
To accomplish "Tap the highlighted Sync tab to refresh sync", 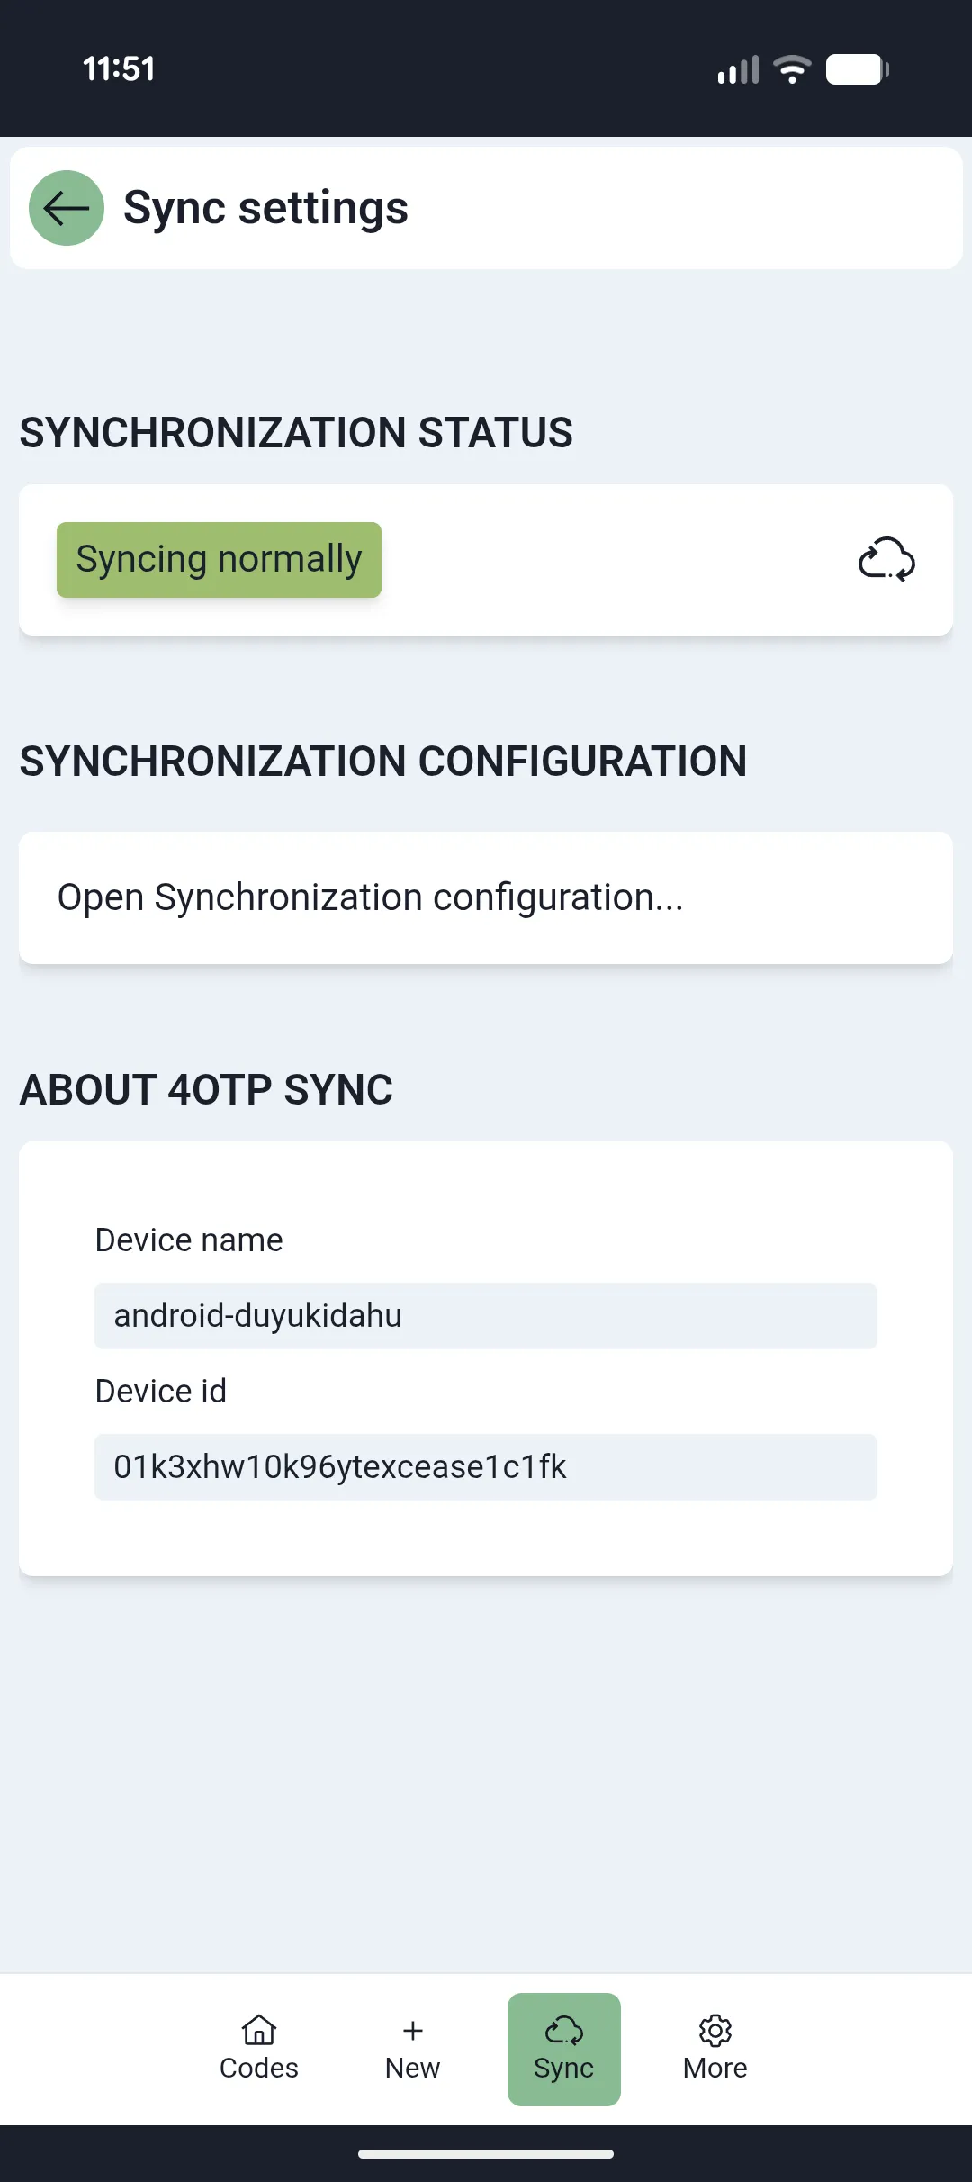I will click(x=563, y=2050).
